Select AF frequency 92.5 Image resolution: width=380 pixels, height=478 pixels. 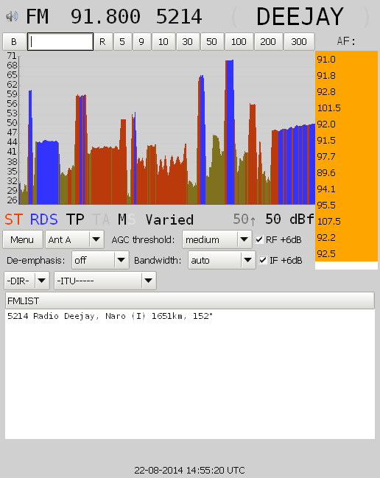(x=346, y=253)
